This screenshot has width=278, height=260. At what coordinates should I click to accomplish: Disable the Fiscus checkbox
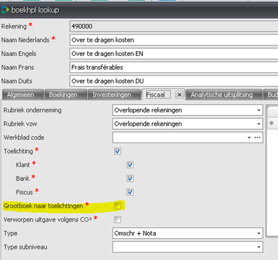pos(130,192)
